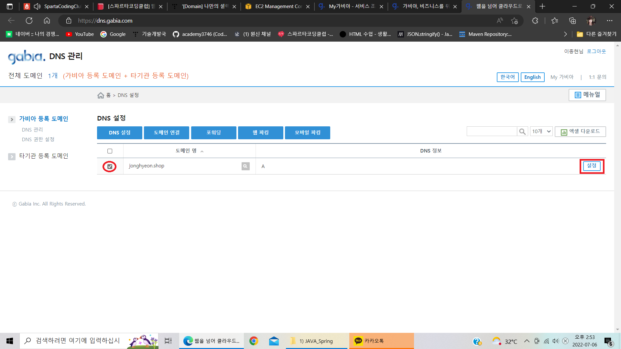Click the search magnifier icon beside domain filter

[x=522, y=132]
